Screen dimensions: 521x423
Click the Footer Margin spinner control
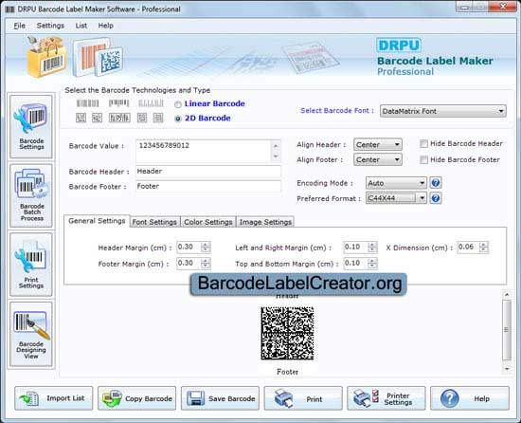pos(206,263)
